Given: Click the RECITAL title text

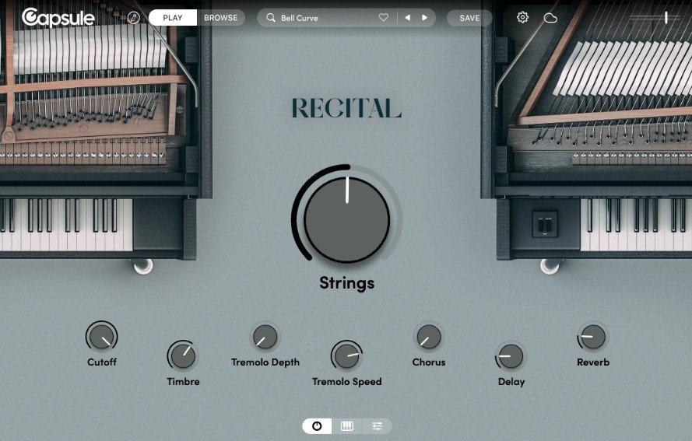Looking at the screenshot, I should tap(347, 108).
